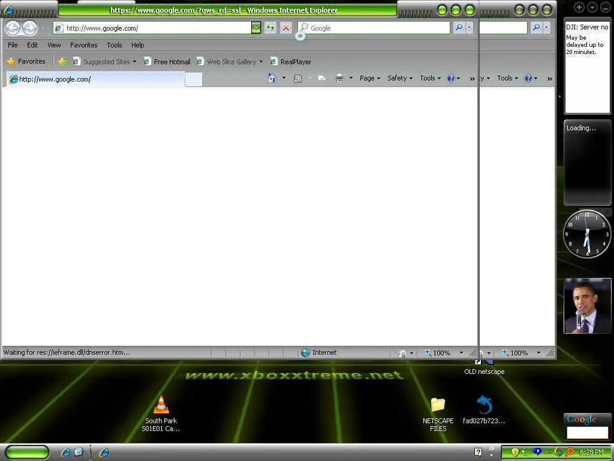Screen dimensions: 614x461
Task: Open the Help menu
Action: coord(137,45)
